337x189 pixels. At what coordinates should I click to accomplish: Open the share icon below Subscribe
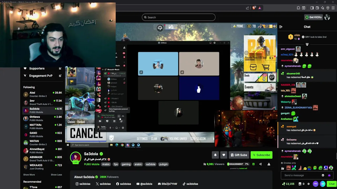click(260, 164)
